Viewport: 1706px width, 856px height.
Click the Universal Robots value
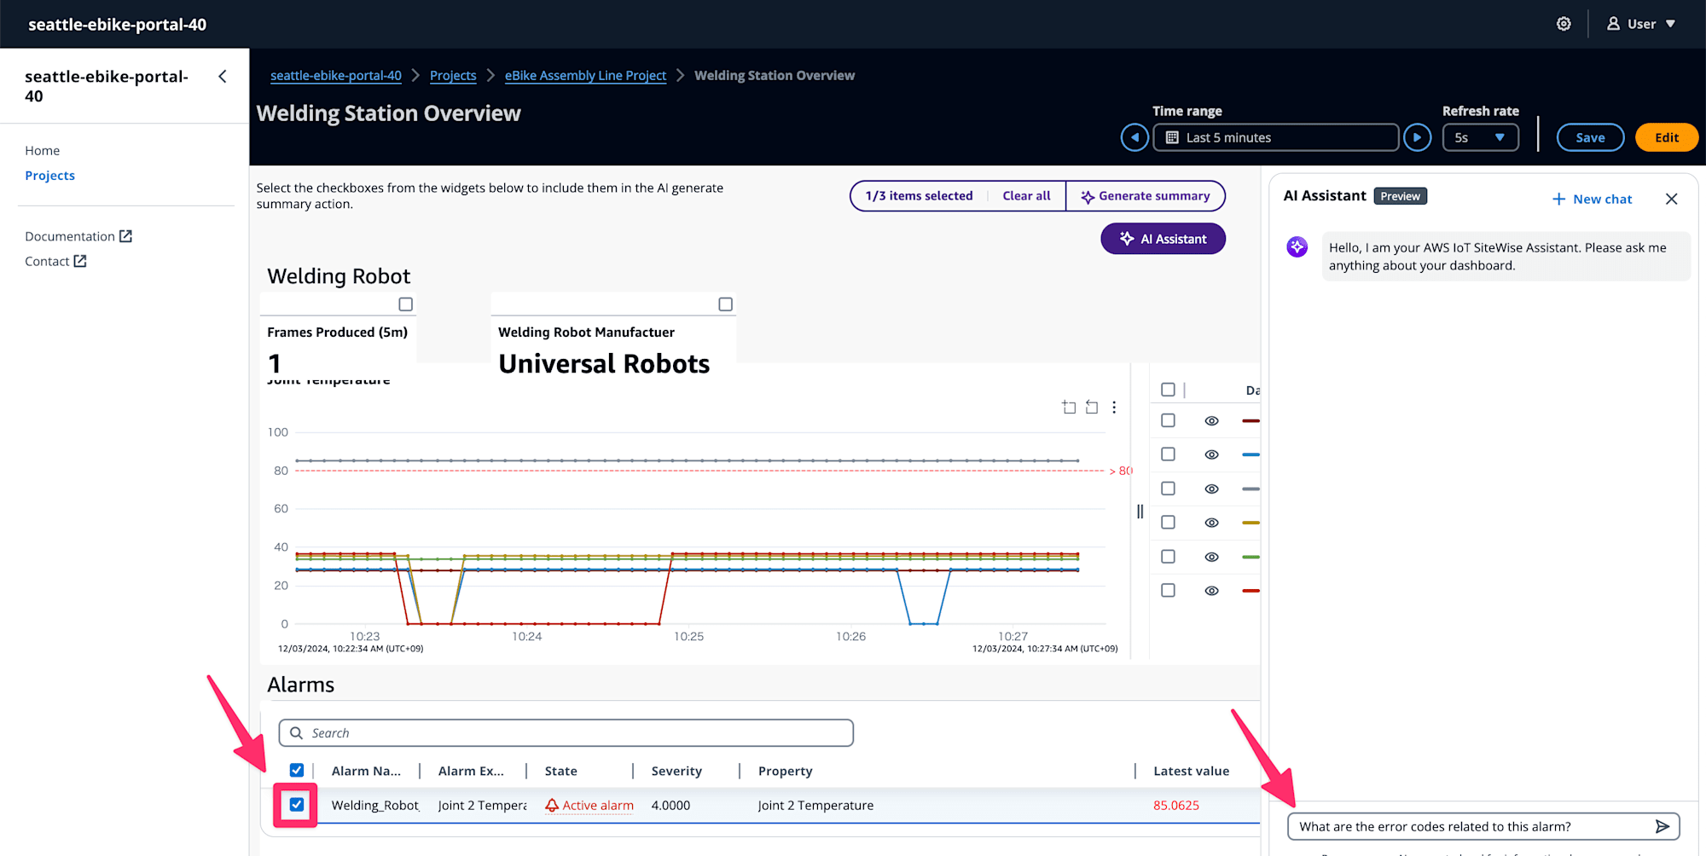click(x=604, y=364)
